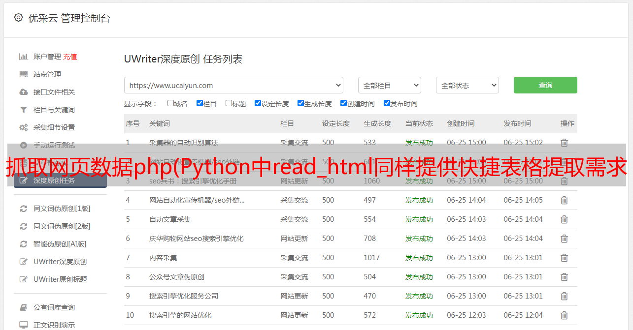Click the server icon for 站点管理
The width and height of the screenshot is (633, 330).
point(23,74)
